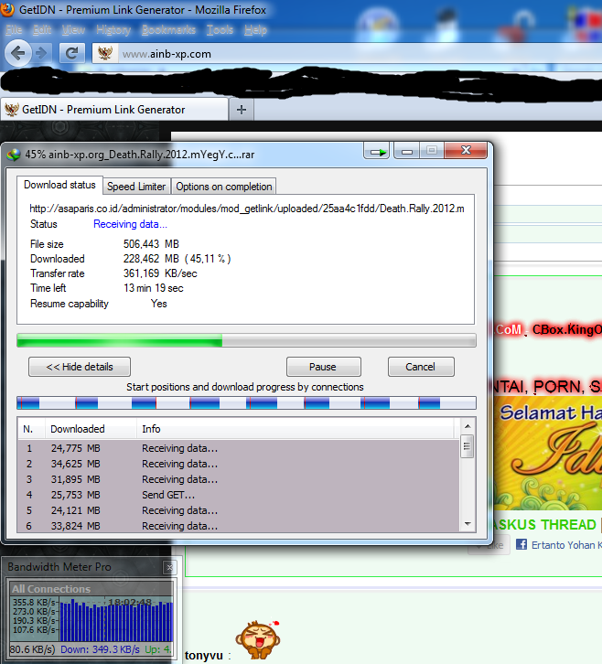Switch to the Speed Limiter tab

tap(136, 187)
